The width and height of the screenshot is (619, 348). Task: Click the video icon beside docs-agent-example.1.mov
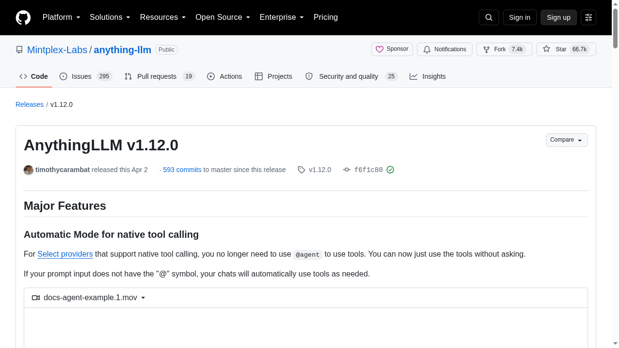pyautogui.click(x=36, y=298)
